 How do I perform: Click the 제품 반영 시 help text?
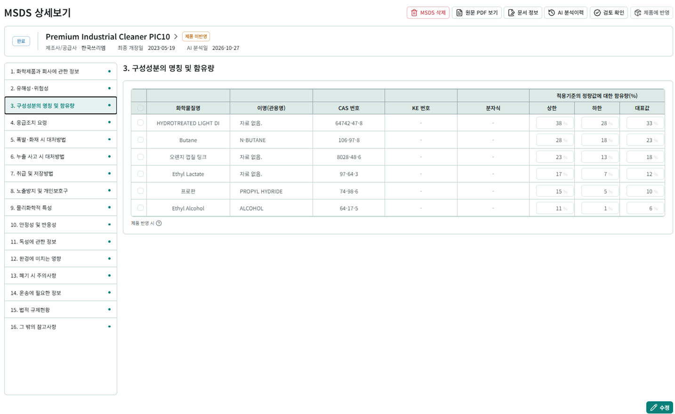143,223
